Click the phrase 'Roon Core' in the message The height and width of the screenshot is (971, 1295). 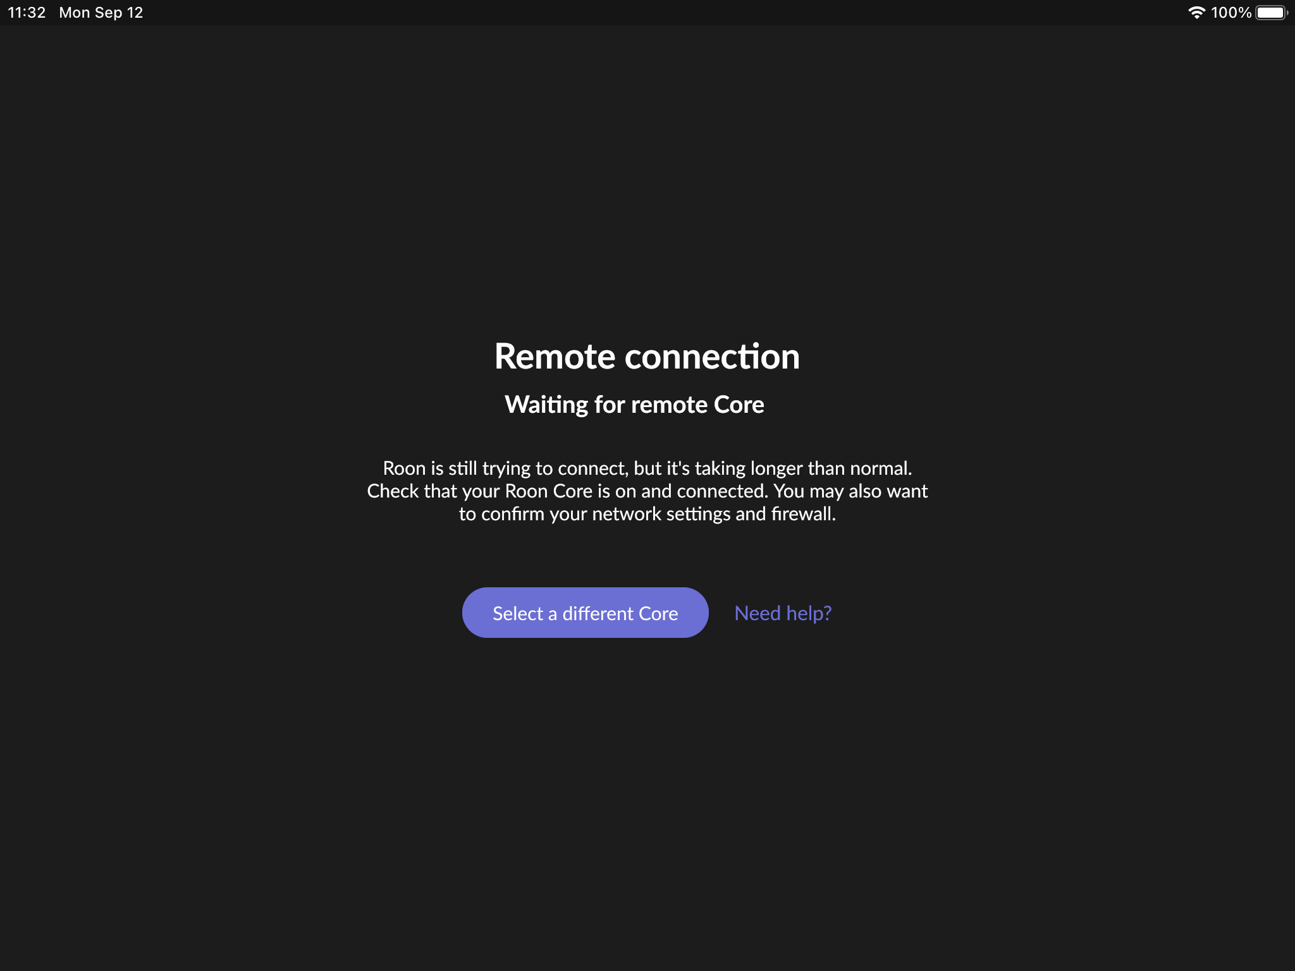point(548,491)
